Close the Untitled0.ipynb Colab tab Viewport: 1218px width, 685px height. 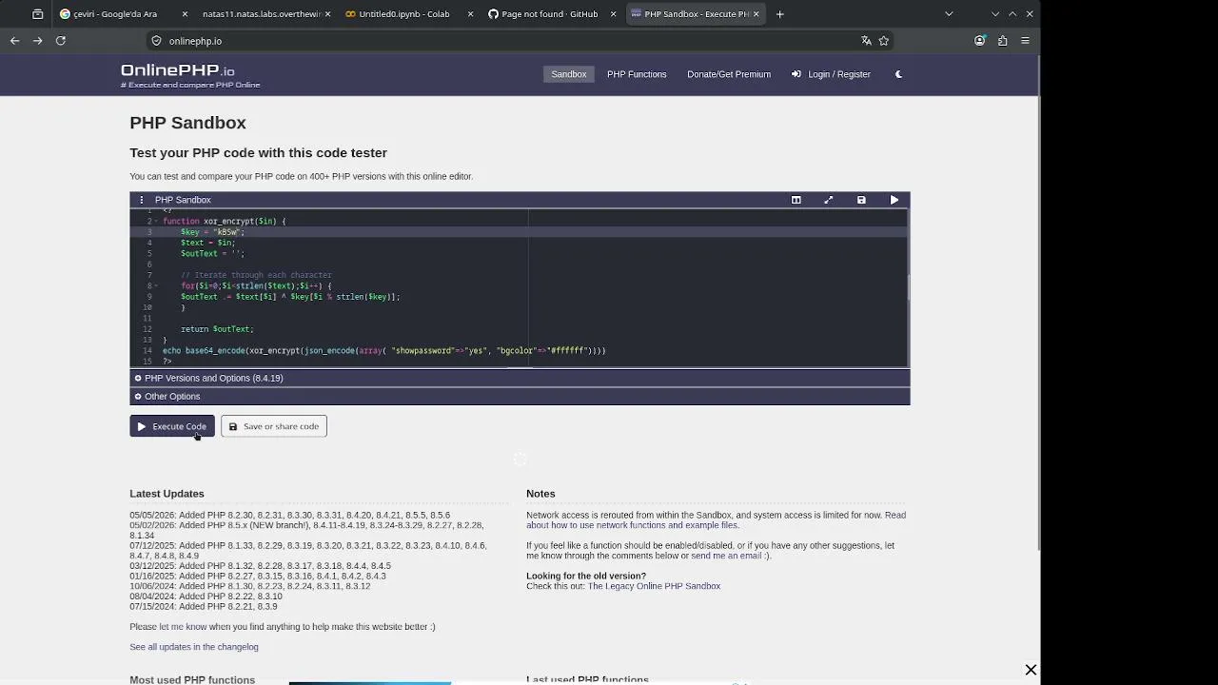(470, 14)
